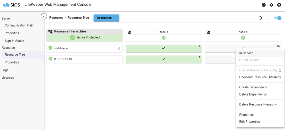Click the help question mark icon
The image size is (285, 130).
coord(264,5)
